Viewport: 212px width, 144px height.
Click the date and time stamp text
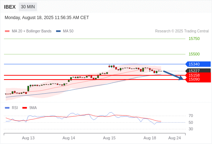click(x=47, y=18)
